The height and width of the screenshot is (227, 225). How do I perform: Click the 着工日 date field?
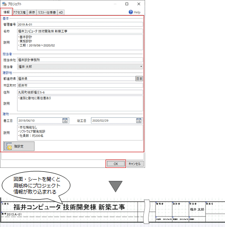(43, 120)
